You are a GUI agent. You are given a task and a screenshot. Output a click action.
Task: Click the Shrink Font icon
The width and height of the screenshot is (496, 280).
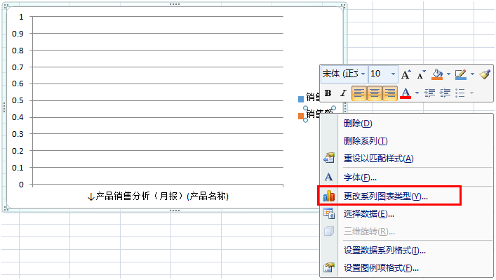tap(422, 74)
